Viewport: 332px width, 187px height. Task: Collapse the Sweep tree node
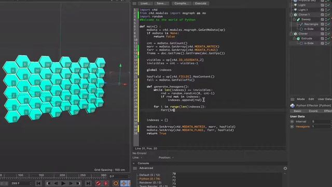294,20
